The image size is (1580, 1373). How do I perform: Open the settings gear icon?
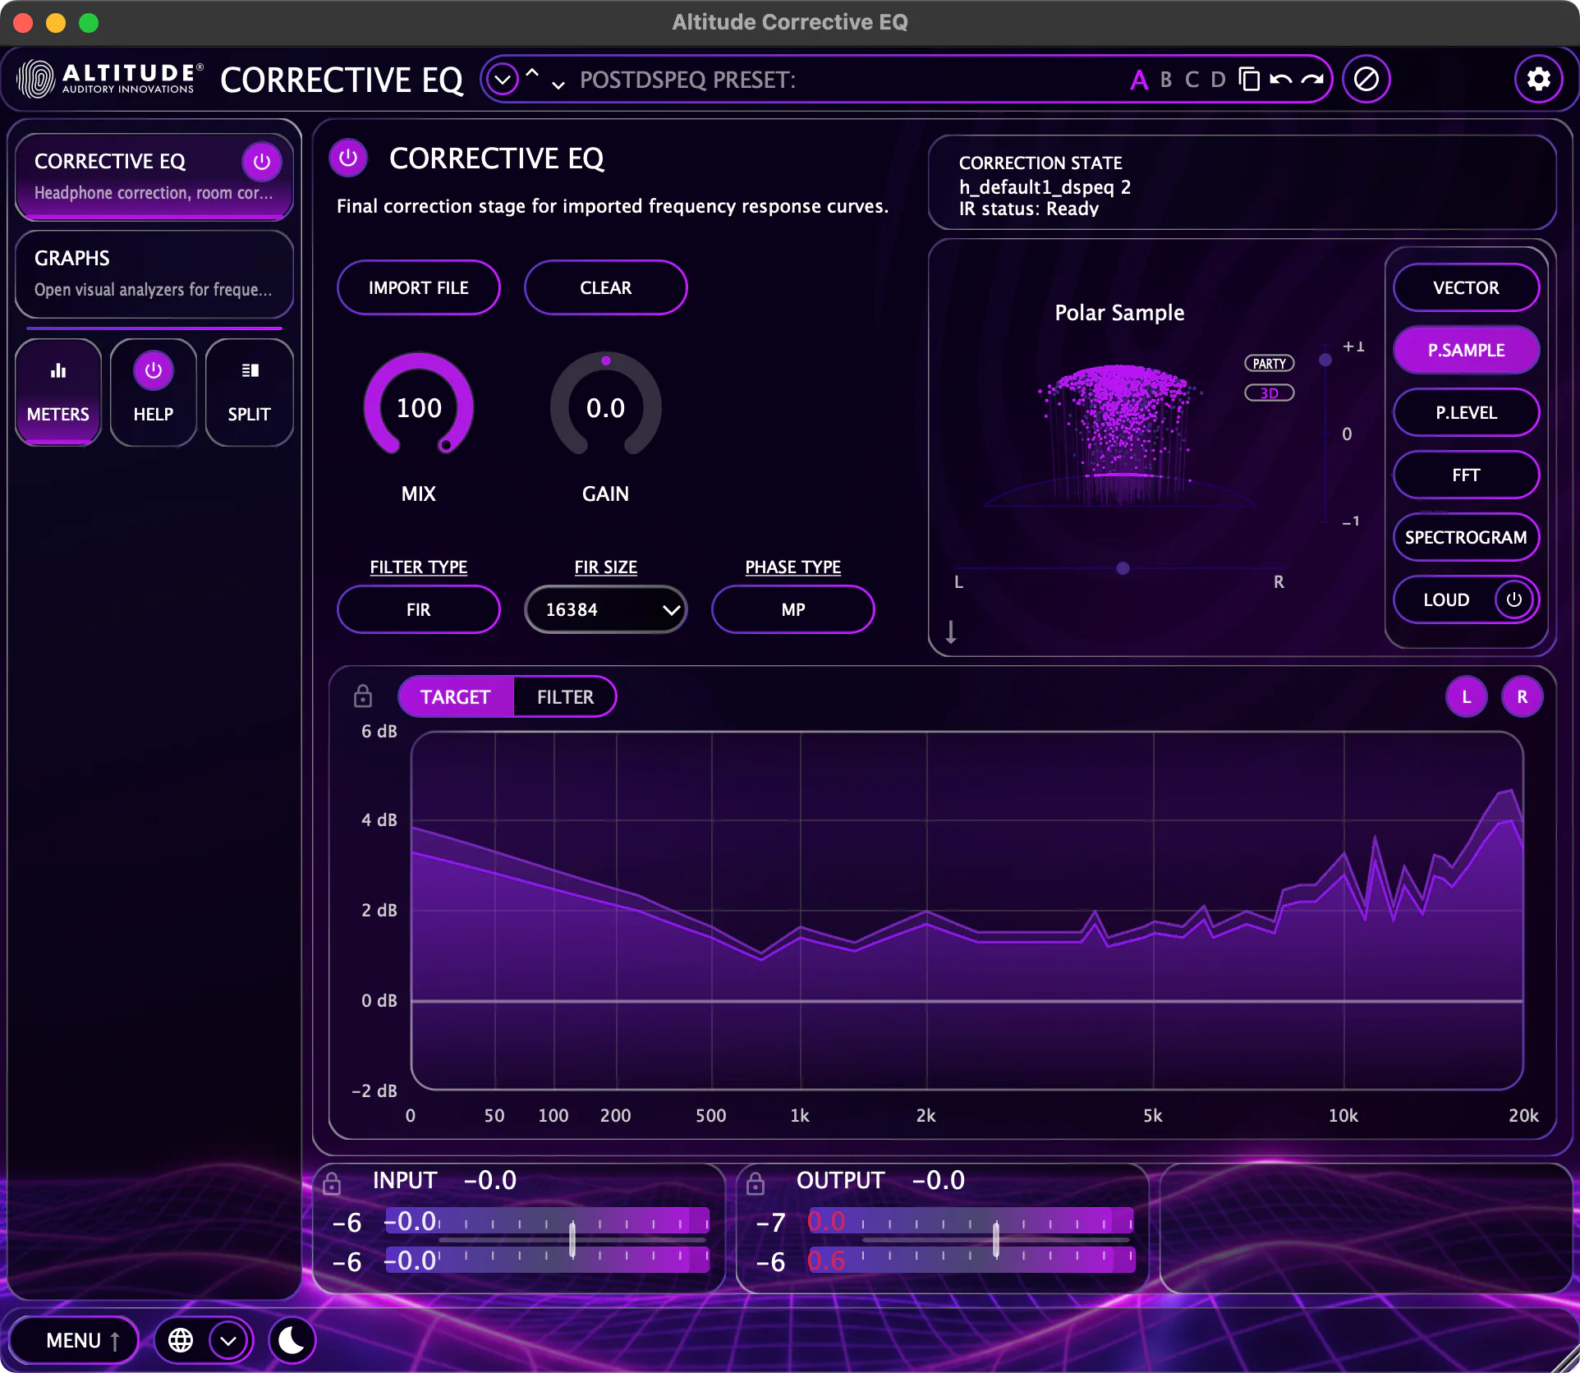1538,80
